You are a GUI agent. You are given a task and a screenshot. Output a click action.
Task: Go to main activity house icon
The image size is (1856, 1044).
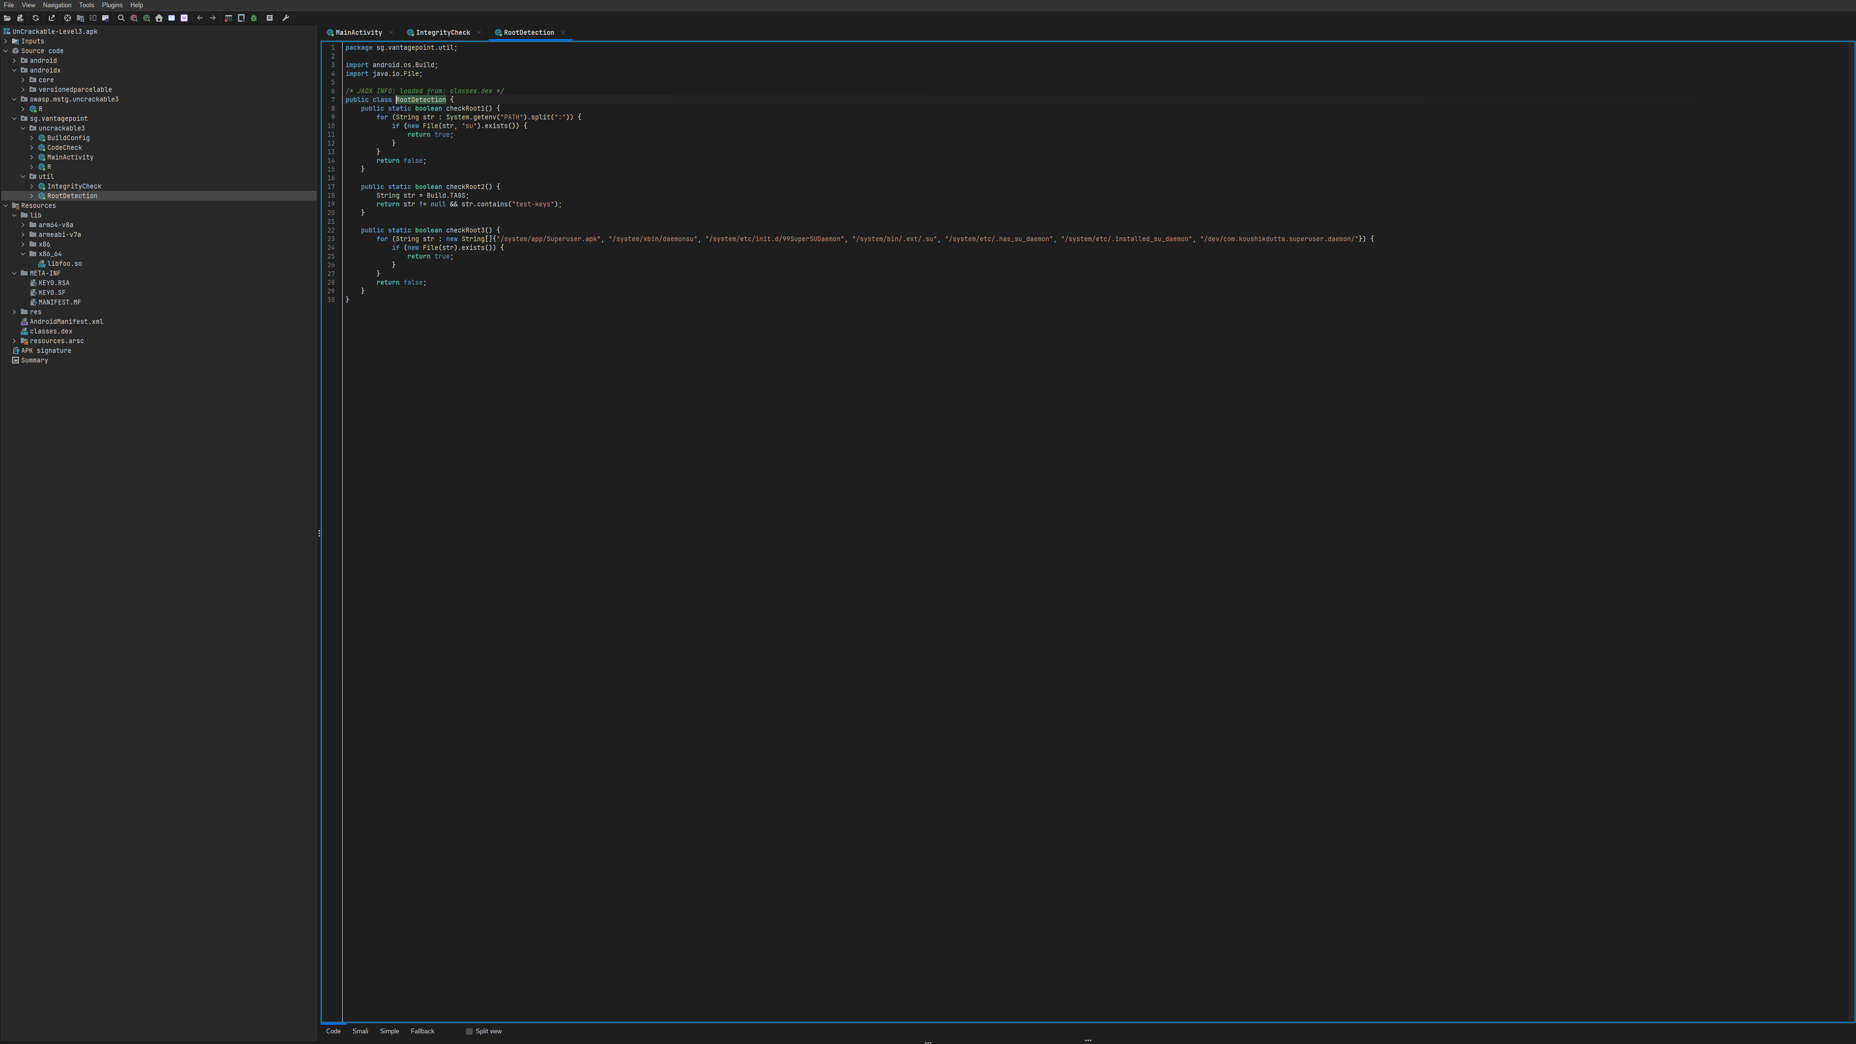pos(159,18)
